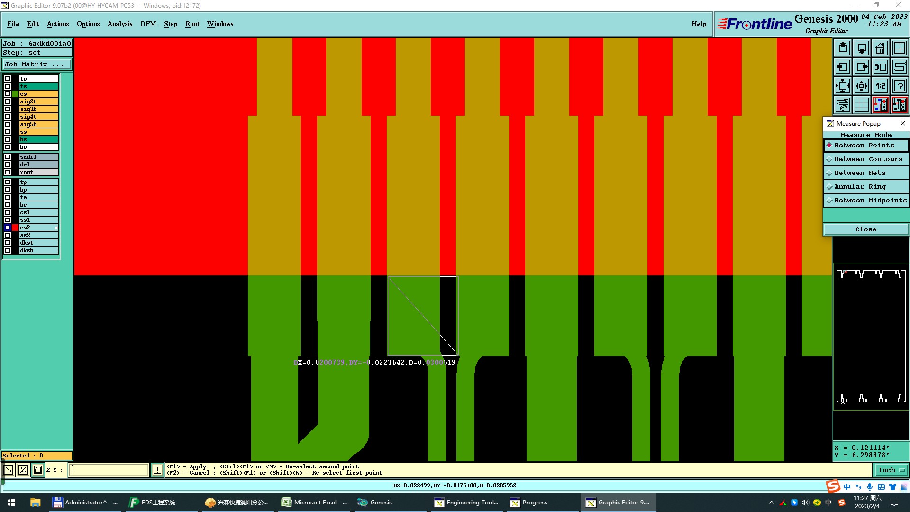Viewport: 910px width, 512px height.
Task: Click into the XY coordinate input field
Action: click(109, 470)
